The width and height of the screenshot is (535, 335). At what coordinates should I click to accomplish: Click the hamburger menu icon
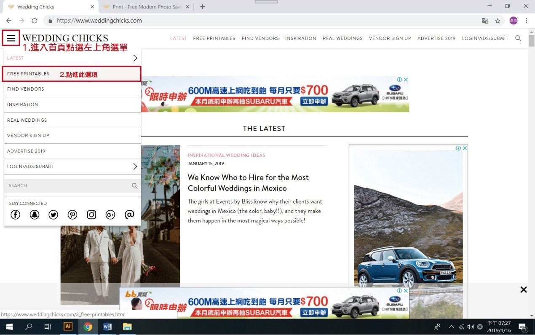11,38
